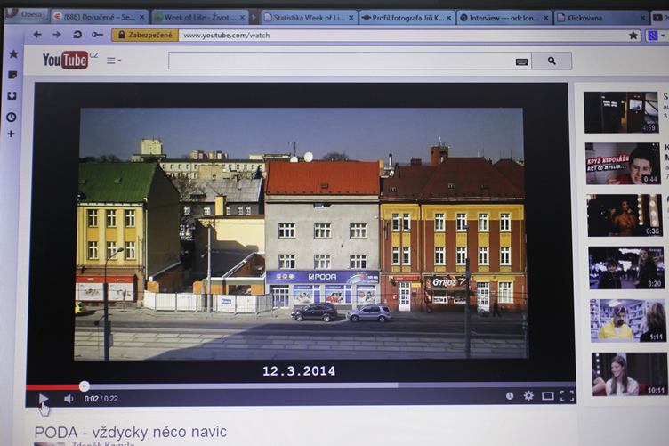Click the magnifier search button
The height and width of the screenshot is (446, 669).
click(552, 61)
